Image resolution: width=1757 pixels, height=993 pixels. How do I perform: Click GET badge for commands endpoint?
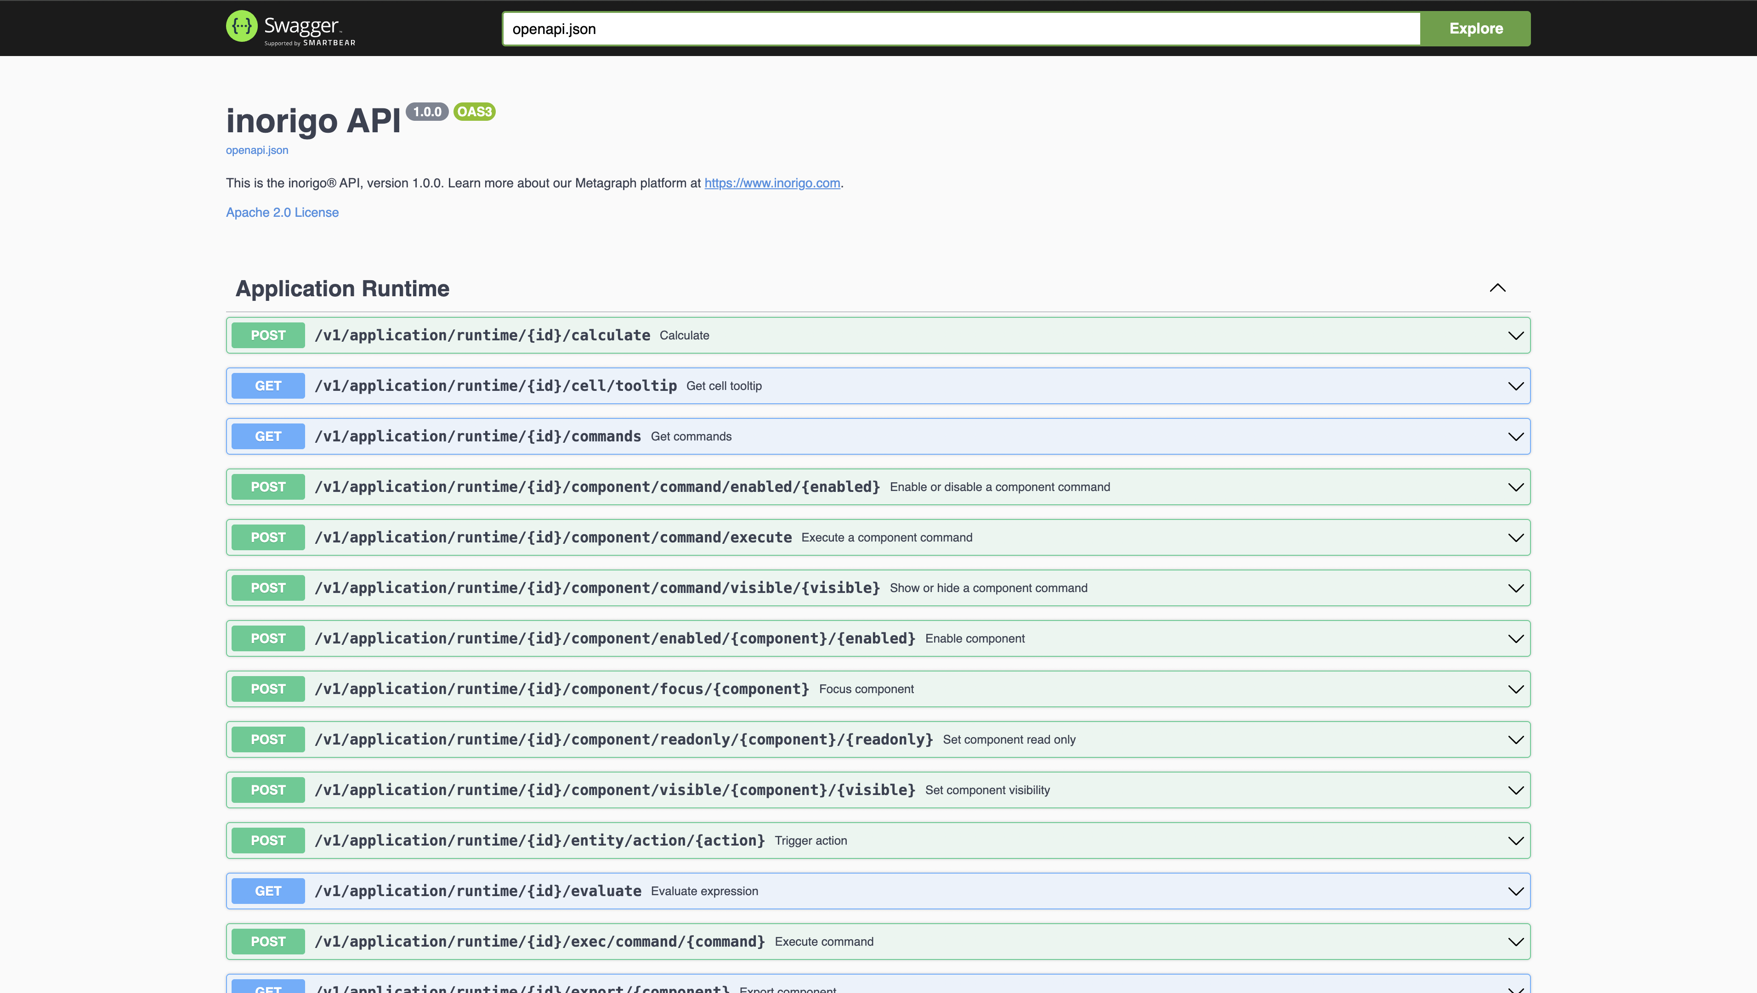click(268, 436)
